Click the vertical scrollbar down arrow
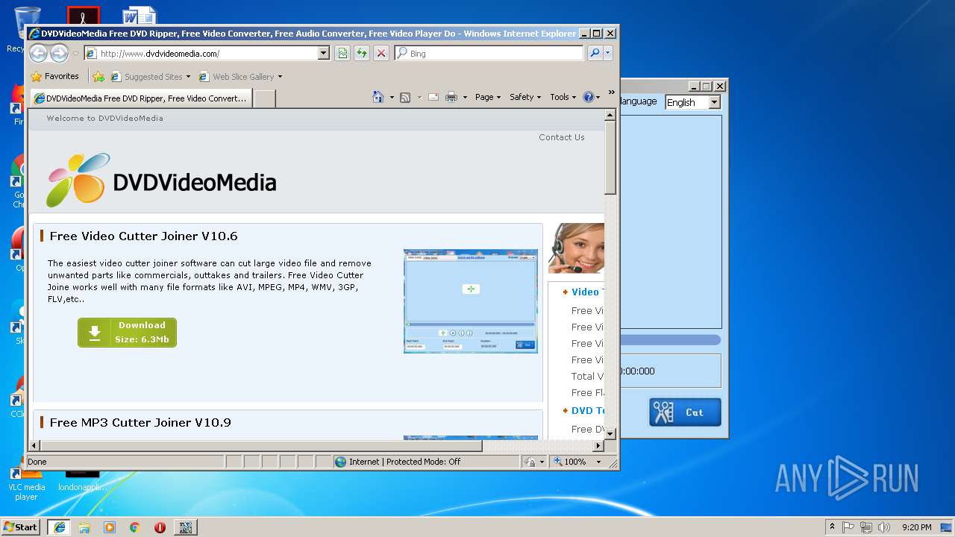Screen dimensions: 955x537 tap(610, 433)
